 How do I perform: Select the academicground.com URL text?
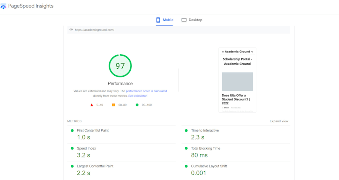tap(95, 30)
